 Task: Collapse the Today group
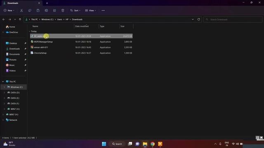click(x=30, y=31)
